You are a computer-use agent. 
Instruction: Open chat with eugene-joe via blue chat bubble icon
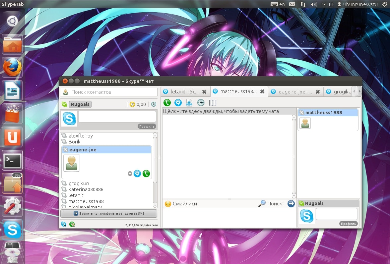[137, 174]
